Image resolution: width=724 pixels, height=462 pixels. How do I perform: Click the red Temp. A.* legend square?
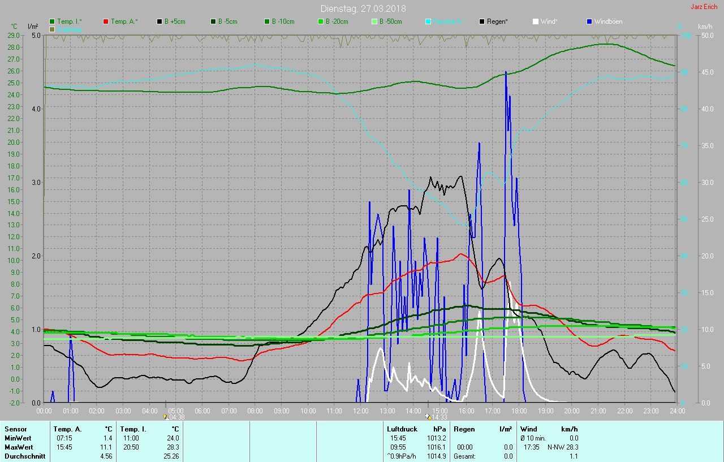pyautogui.click(x=106, y=21)
